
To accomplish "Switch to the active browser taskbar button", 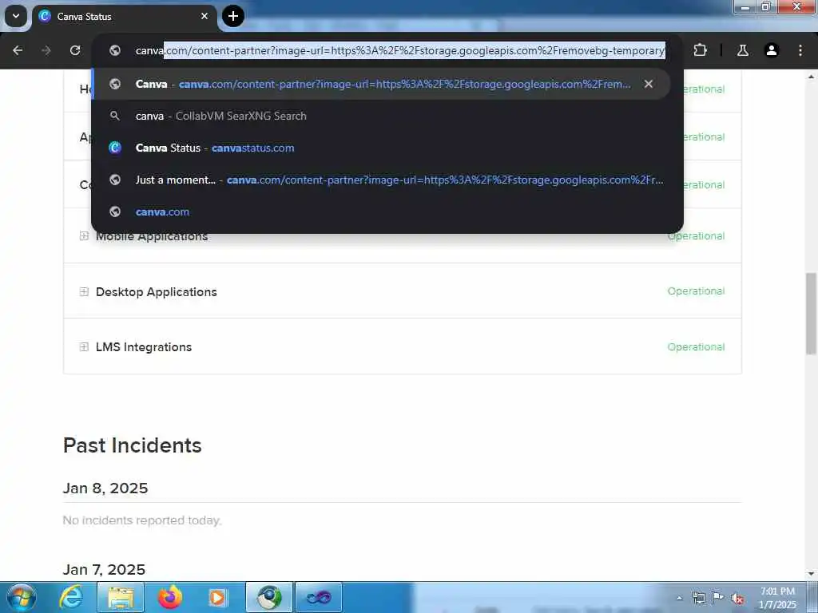I will [269, 597].
